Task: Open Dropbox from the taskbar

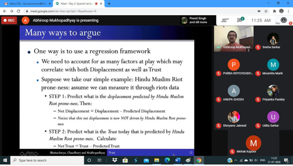Action: pos(115,160)
